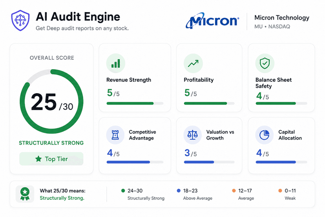
Task: Click the award ribbon icon in the legend
Action: click(25, 194)
